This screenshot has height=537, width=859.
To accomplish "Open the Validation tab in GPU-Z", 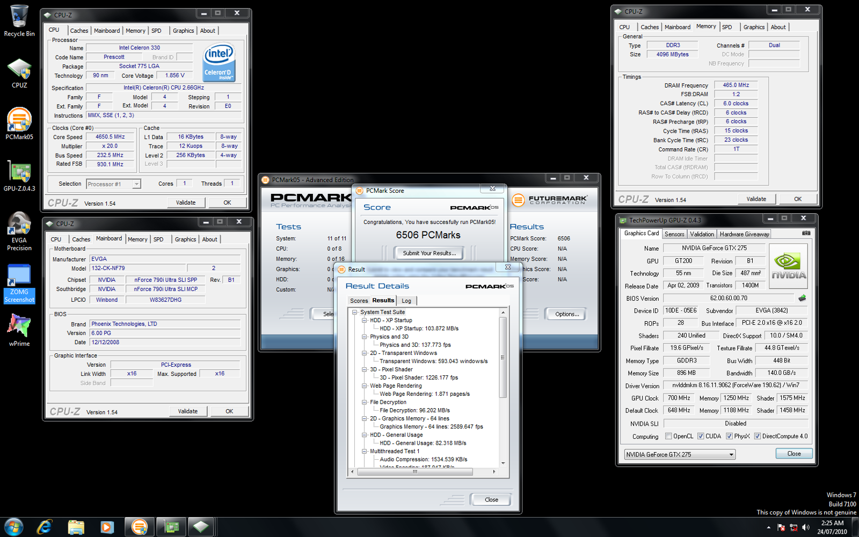I will pyautogui.click(x=702, y=234).
